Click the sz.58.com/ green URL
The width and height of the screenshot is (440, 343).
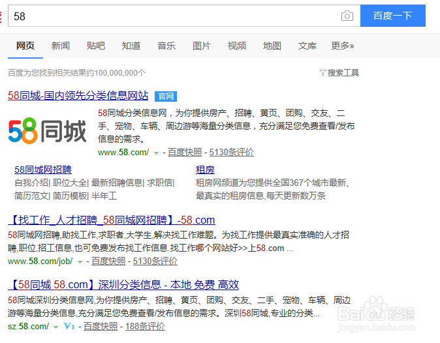(x=28, y=326)
